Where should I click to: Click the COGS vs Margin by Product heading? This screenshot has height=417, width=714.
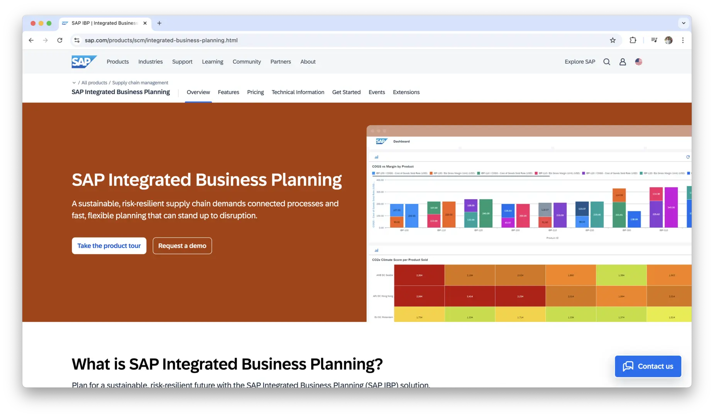click(x=393, y=166)
